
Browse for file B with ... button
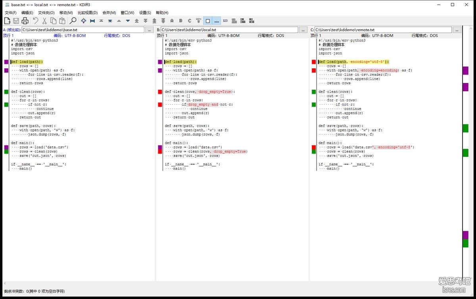coord(303,30)
